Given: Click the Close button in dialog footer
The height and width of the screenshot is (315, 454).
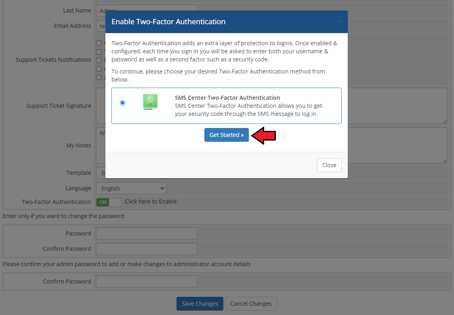Looking at the screenshot, I should [329, 165].
